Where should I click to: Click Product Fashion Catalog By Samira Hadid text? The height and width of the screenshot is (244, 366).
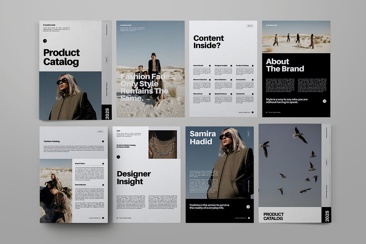pos(126,146)
